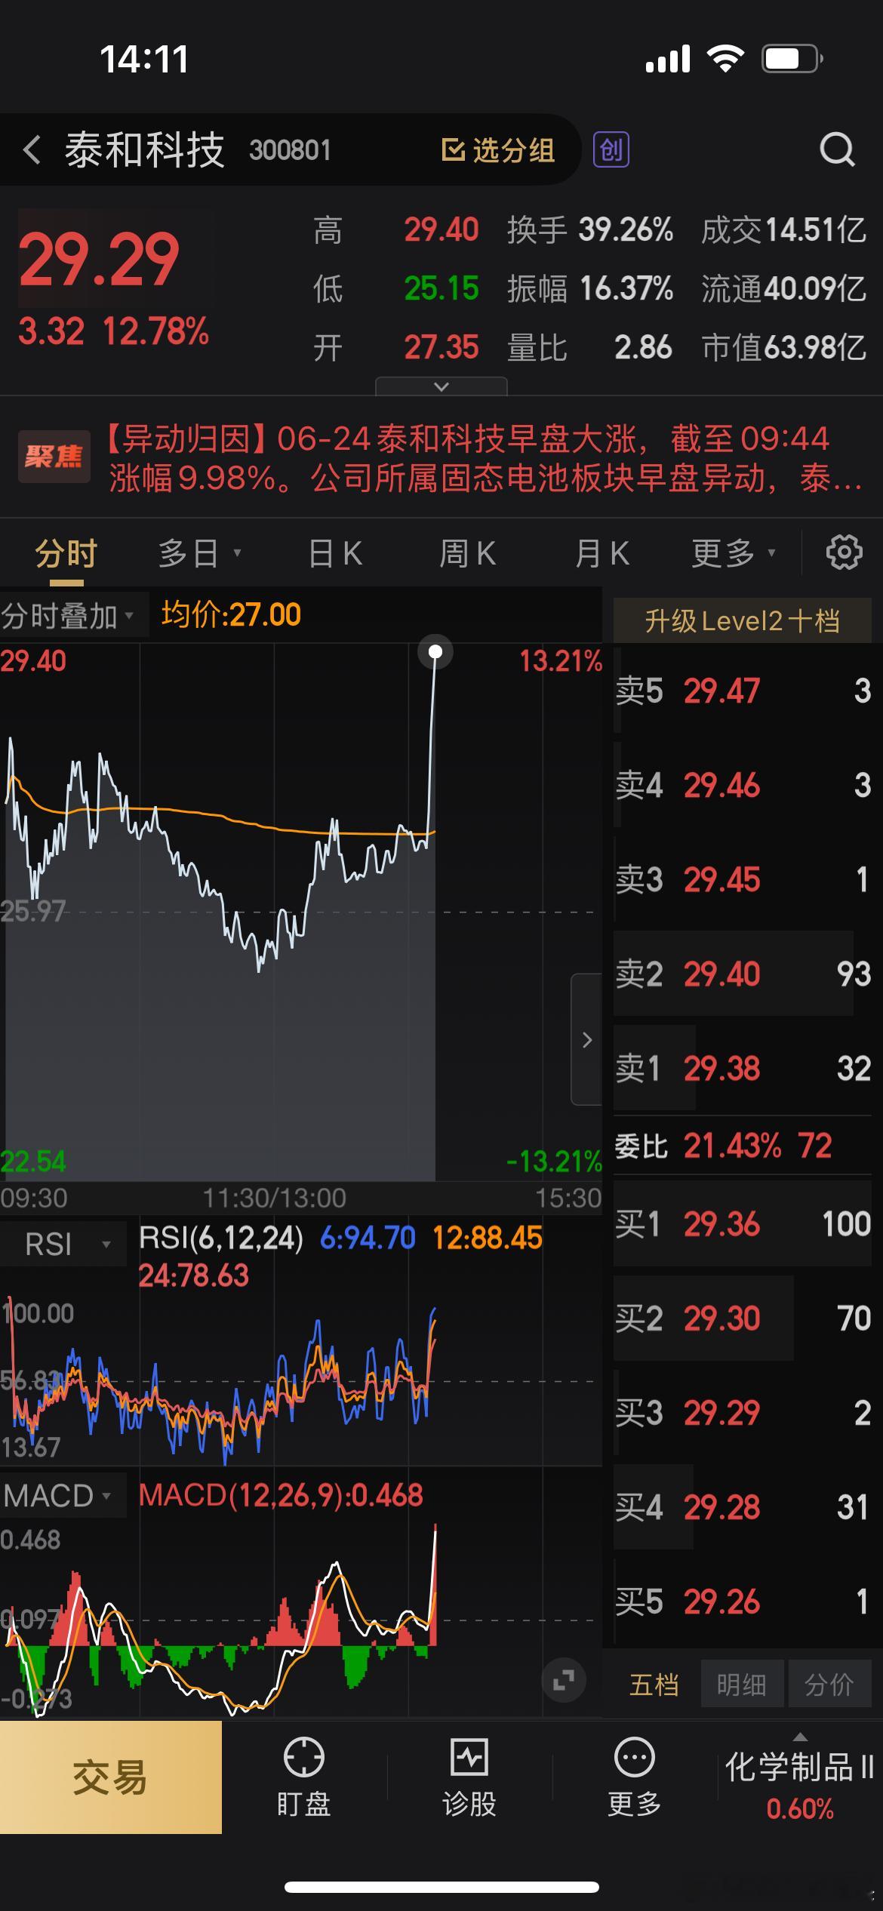Tap the intraday price chart area

301,912
